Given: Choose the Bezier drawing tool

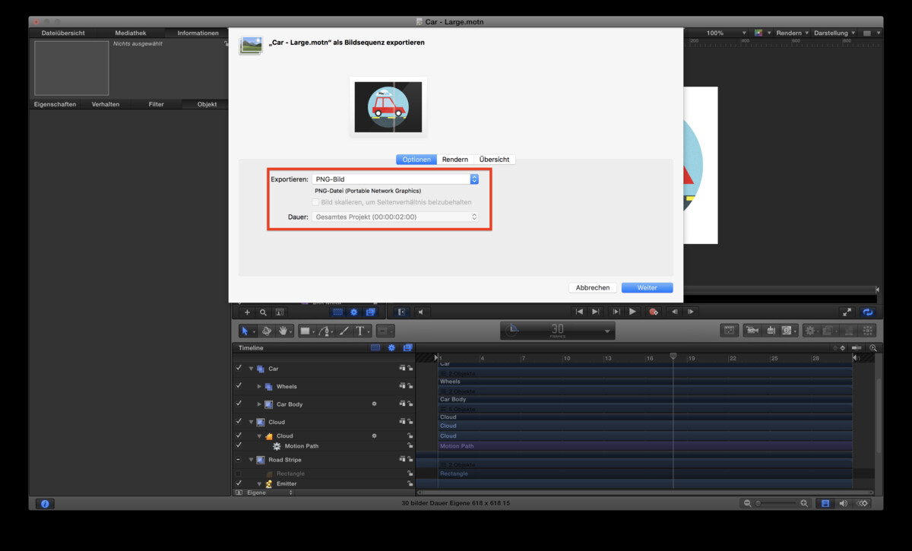Looking at the screenshot, I should [325, 331].
